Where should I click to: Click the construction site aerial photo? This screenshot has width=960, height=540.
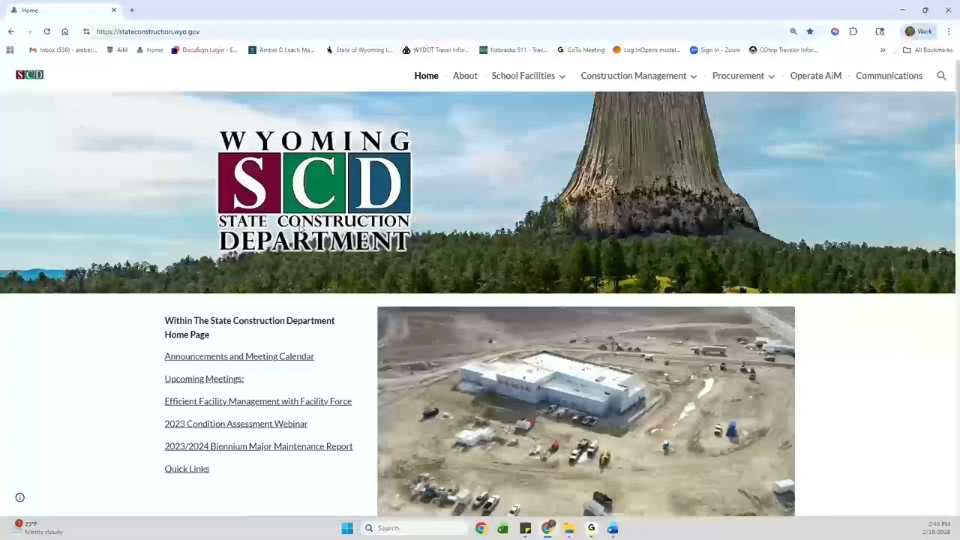point(586,411)
